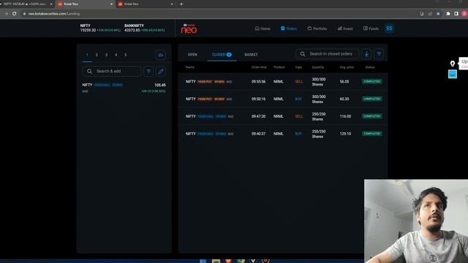Click the watchlist manage list icon
Image resolution: width=468 pixels, height=263 pixels.
[161, 55]
